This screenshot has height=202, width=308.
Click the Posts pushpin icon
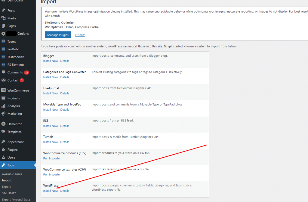[3, 10]
